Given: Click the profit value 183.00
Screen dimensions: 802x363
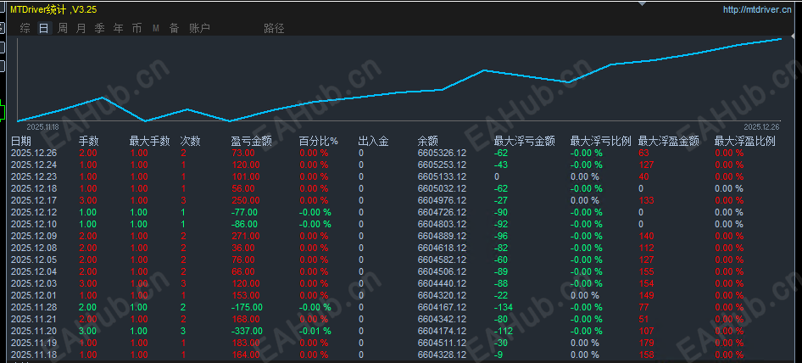Looking at the screenshot, I should pyautogui.click(x=245, y=343).
